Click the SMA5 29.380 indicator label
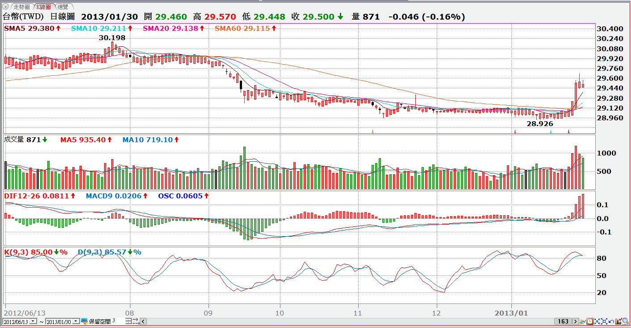631x328 pixels. click(32, 28)
